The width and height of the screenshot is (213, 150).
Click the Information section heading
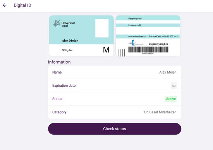click(59, 62)
